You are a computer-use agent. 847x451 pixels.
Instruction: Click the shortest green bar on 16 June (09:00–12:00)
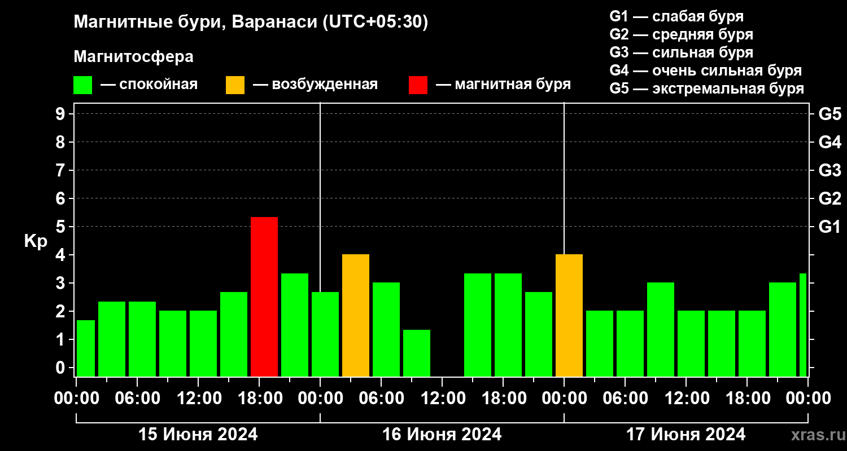(417, 353)
